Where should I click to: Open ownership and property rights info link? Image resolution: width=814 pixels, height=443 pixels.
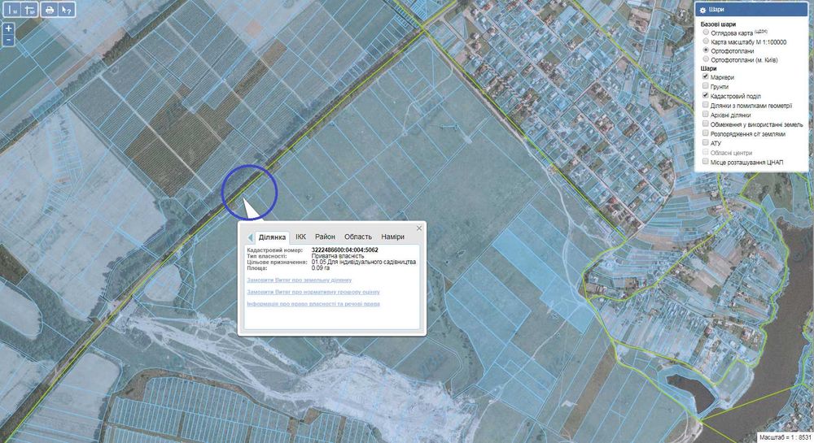pyautogui.click(x=313, y=304)
